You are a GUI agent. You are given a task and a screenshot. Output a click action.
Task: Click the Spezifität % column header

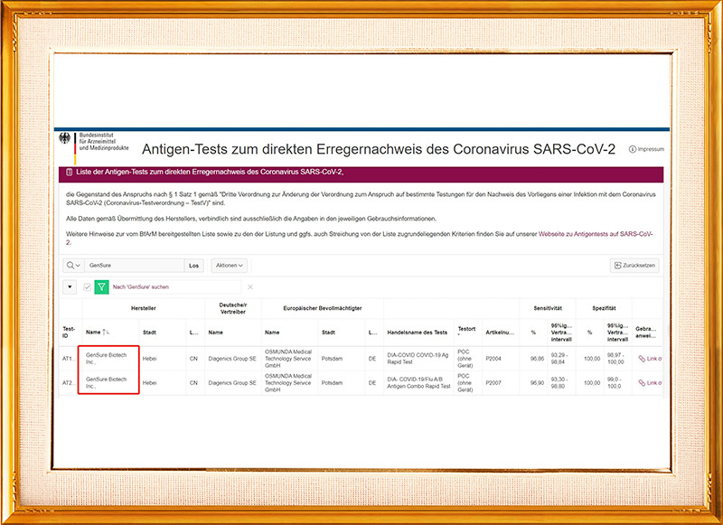click(x=590, y=333)
